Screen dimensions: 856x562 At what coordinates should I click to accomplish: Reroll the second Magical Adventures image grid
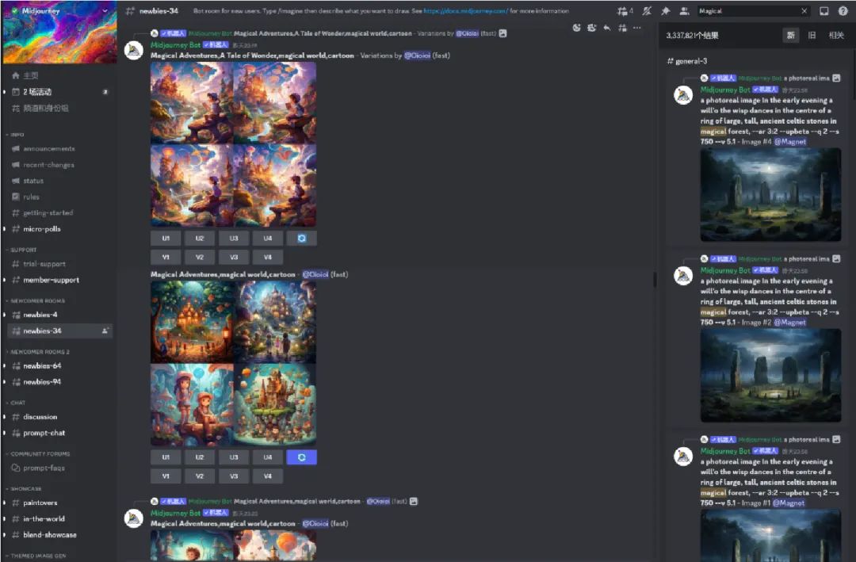pyautogui.click(x=301, y=457)
